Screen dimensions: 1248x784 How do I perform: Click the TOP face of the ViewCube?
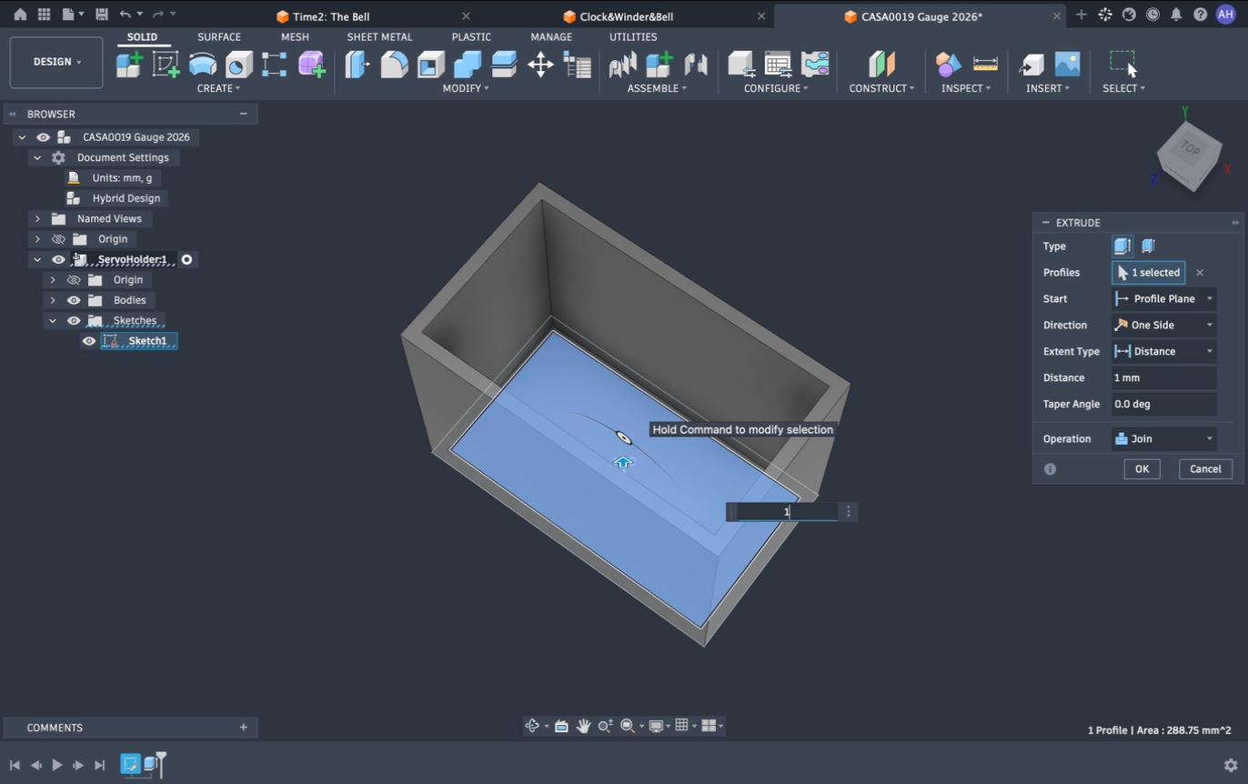coord(1190,149)
